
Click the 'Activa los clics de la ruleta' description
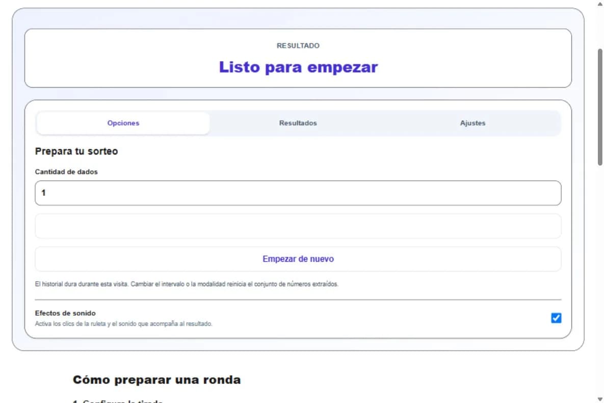pos(123,324)
